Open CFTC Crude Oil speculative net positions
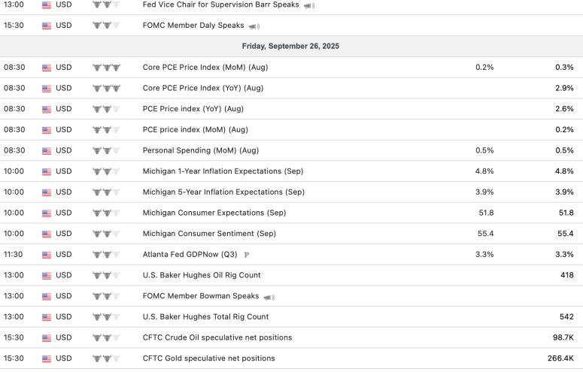This screenshot has height=372, width=583. pyautogui.click(x=217, y=337)
